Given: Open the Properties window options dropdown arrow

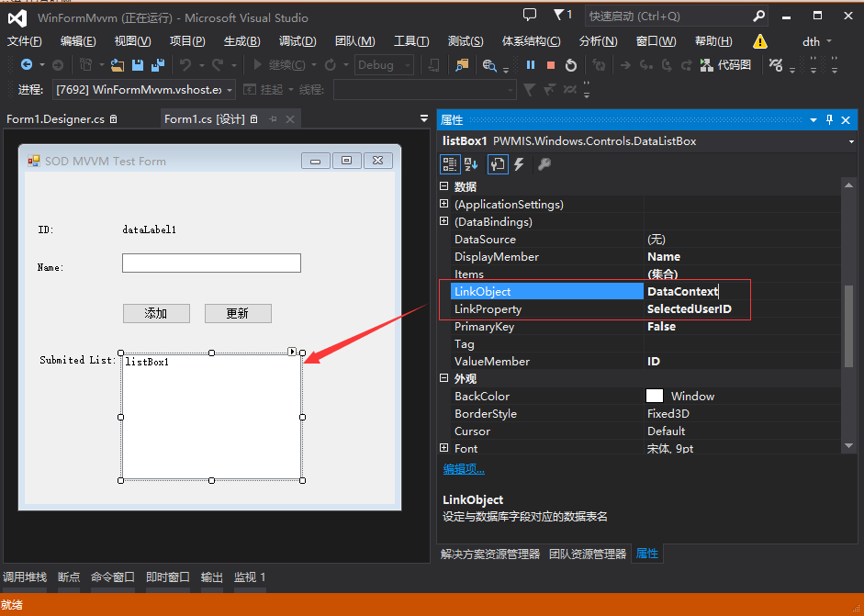Looking at the screenshot, I should (813, 119).
